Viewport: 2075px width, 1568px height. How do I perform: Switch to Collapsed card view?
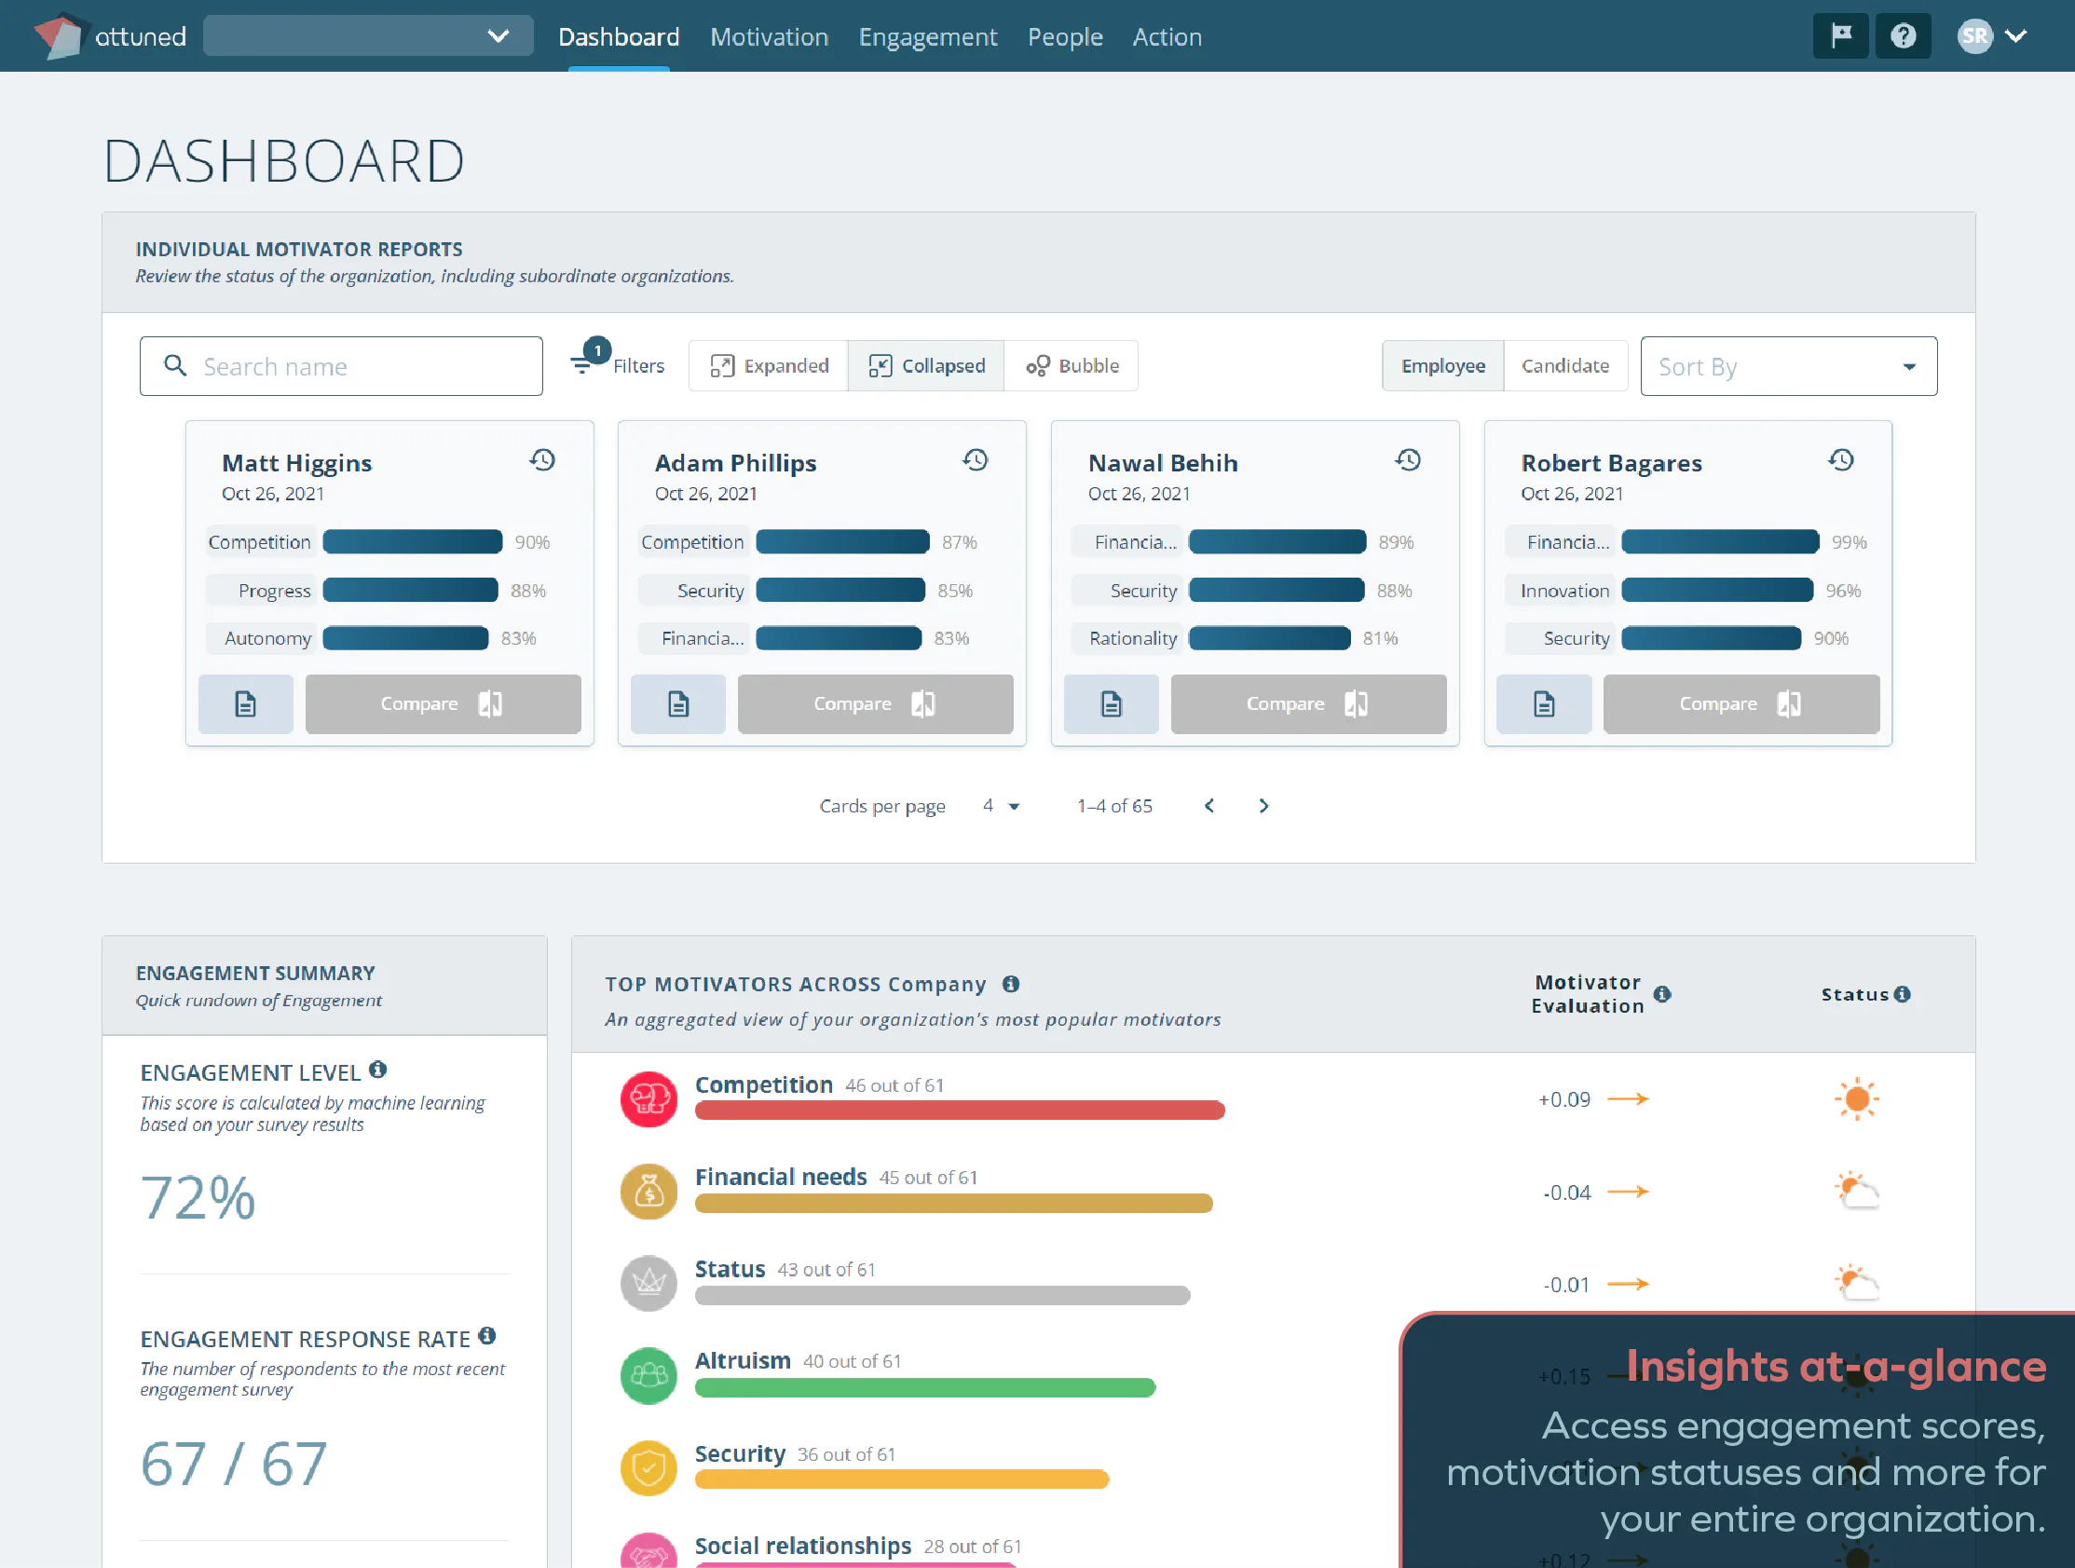pyautogui.click(x=926, y=366)
